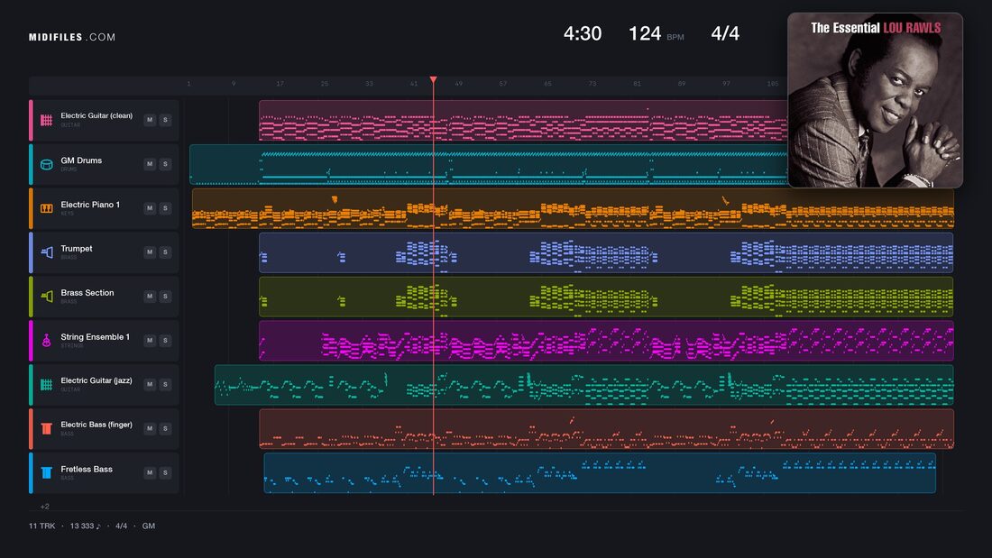Select the orange Electric Piano 1 clip
The image size is (992, 558).
573,208
